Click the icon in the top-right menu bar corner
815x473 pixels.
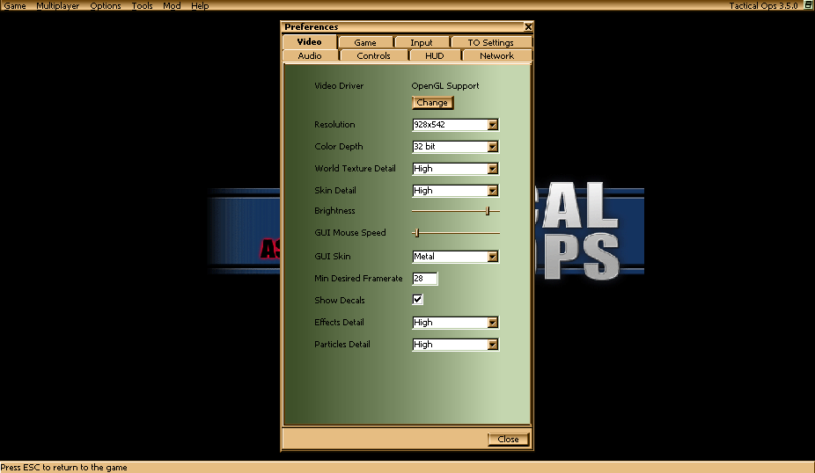point(807,5)
